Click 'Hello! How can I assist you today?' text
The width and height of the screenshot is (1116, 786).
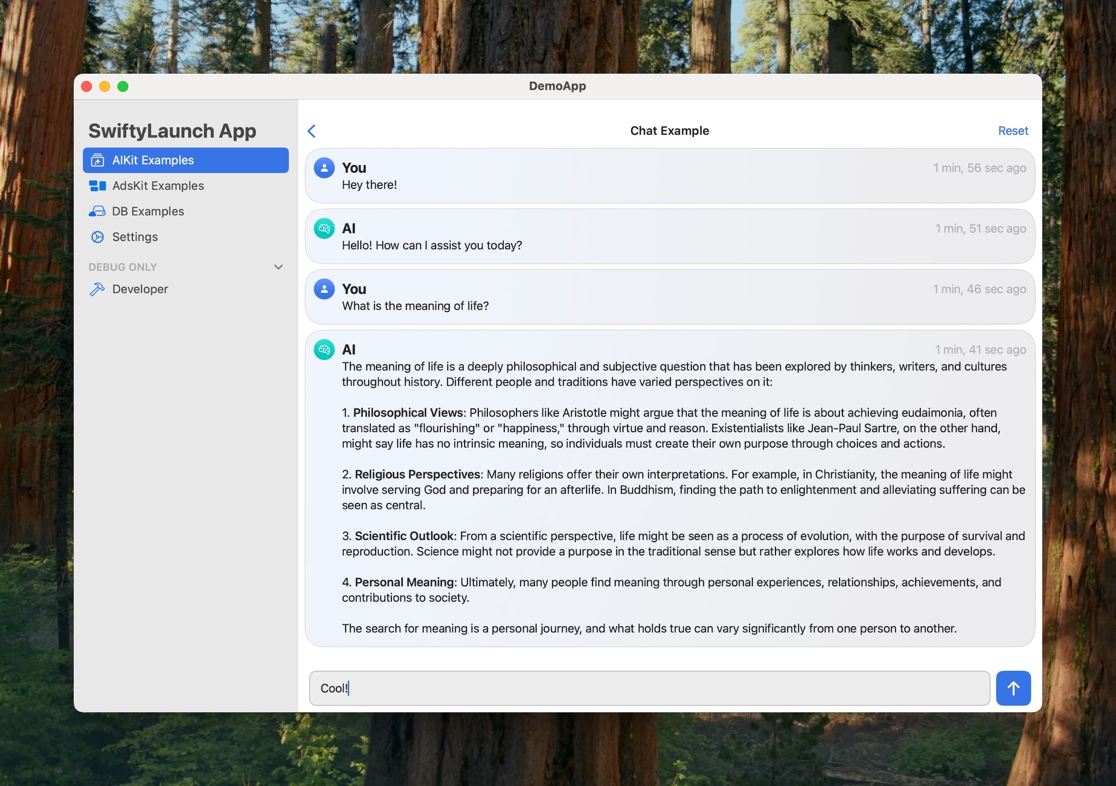point(431,245)
